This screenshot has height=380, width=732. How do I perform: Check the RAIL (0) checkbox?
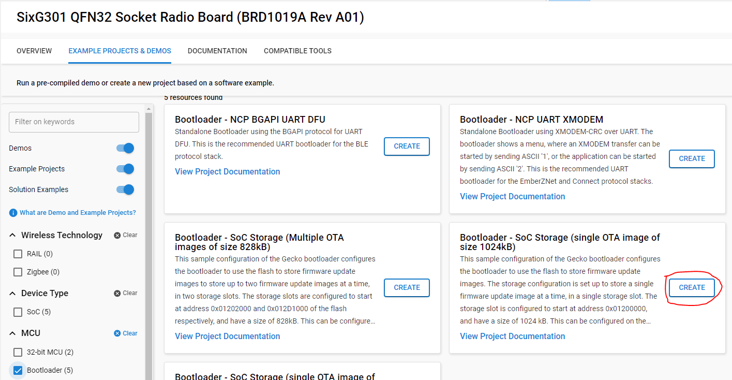pos(18,254)
